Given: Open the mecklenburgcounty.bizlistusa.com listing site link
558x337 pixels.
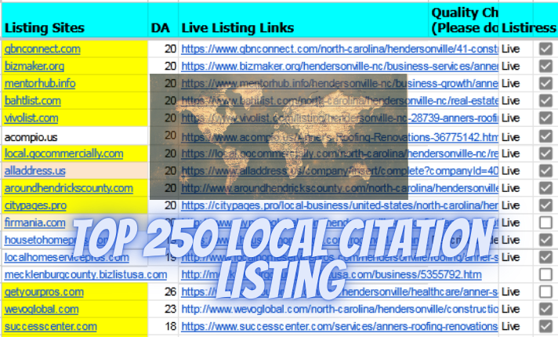Looking at the screenshot, I should coord(85,274).
